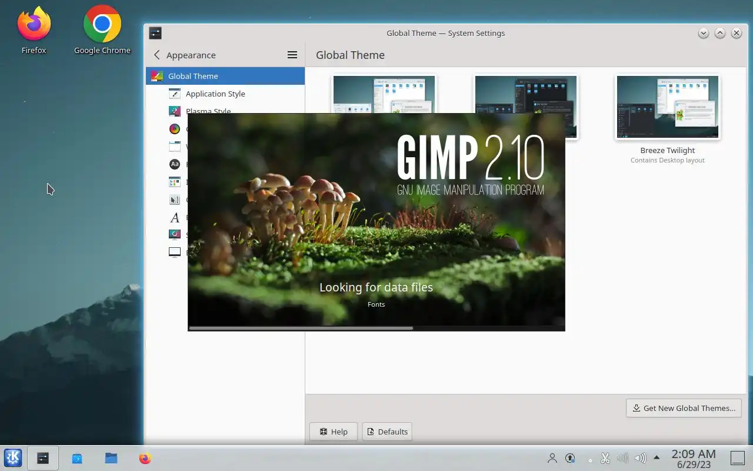Open the monitor icon at sidebar bottom
The width and height of the screenshot is (753, 471).
click(x=175, y=252)
